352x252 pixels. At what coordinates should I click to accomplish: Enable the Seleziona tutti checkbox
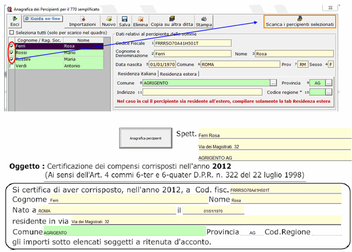[x=12, y=32]
